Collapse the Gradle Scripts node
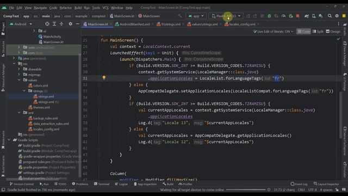 pos(9,140)
